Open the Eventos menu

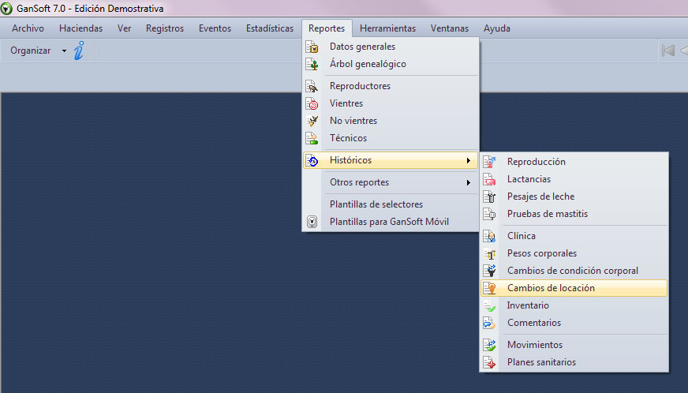(x=215, y=28)
